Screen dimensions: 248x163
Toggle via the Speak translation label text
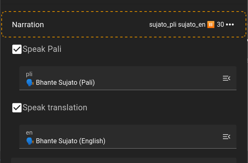[x=55, y=107]
